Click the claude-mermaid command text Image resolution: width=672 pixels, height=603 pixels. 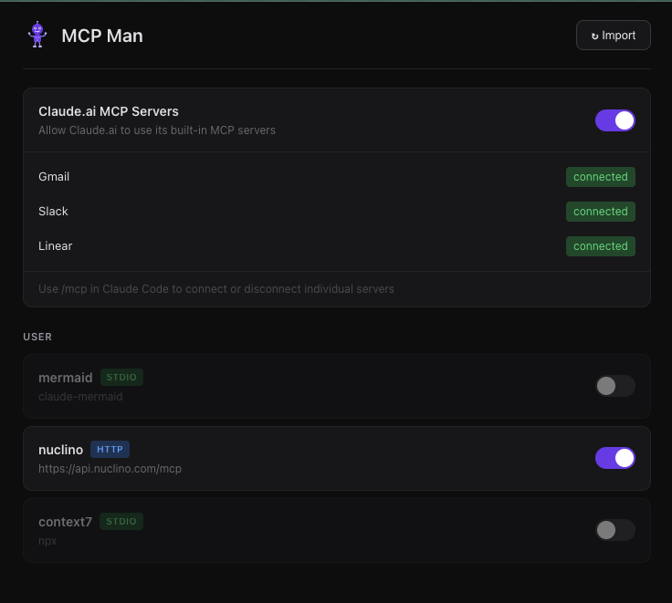click(x=80, y=397)
